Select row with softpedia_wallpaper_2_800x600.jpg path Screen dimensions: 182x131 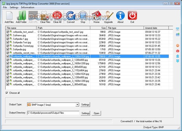87,67
